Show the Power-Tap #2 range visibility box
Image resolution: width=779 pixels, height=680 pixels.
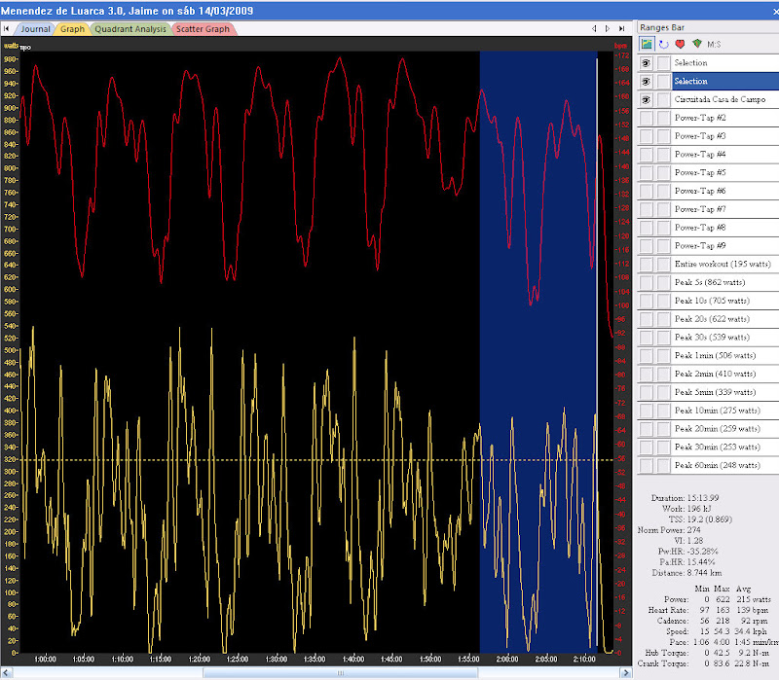(x=646, y=118)
